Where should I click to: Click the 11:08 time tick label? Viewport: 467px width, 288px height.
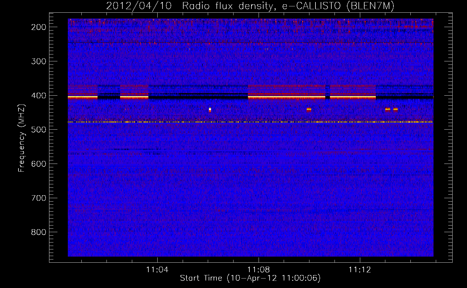click(x=259, y=270)
